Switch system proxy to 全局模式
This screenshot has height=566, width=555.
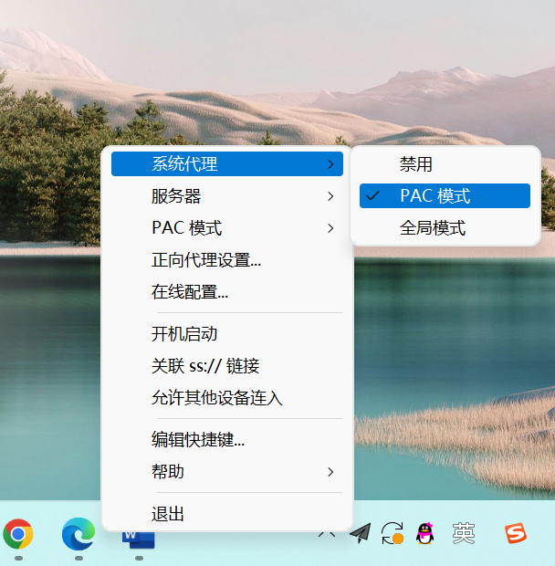[x=445, y=228]
